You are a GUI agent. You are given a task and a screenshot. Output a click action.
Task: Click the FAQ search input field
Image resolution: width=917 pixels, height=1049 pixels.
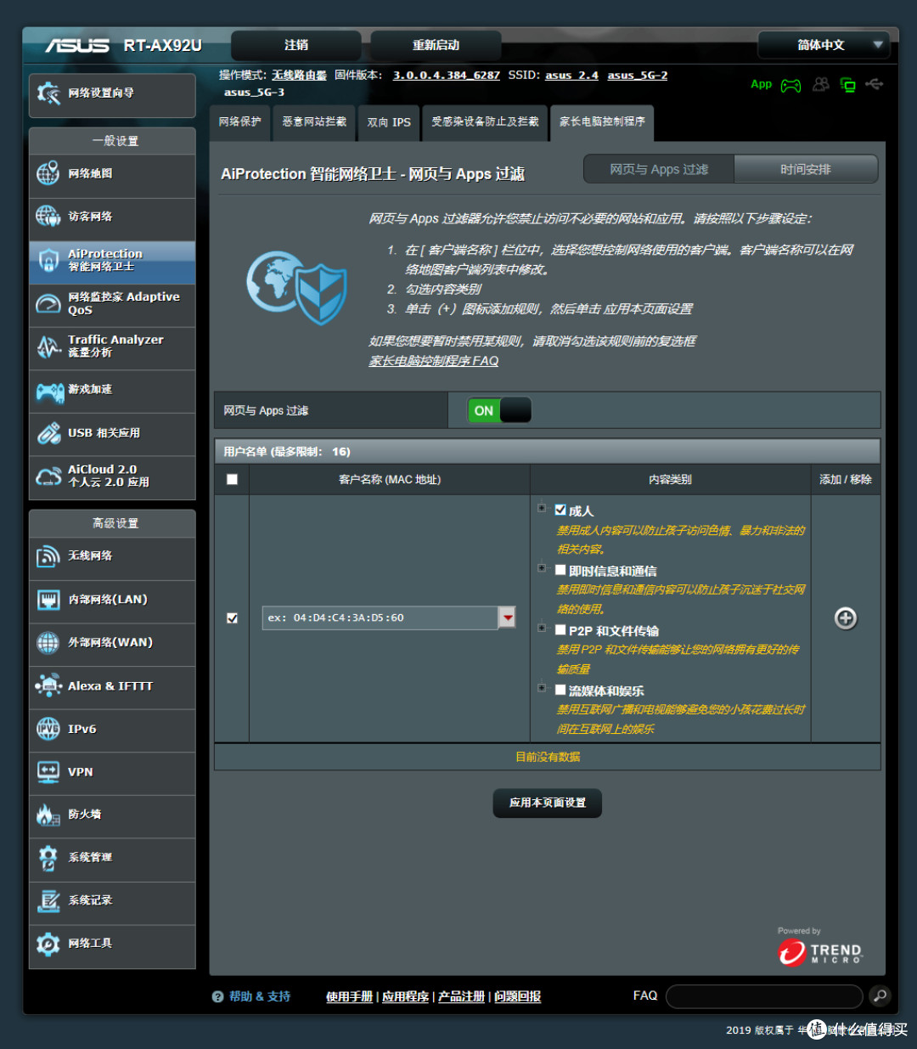click(764, 995)
